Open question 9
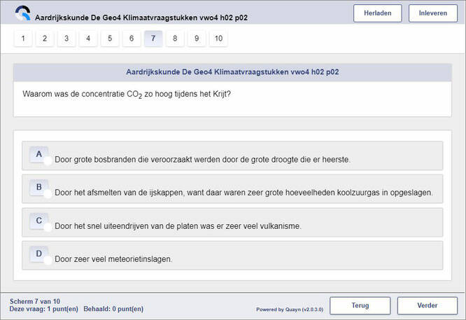Image resolution: width=466 pixels, height=320 pixels. (197, 39)
